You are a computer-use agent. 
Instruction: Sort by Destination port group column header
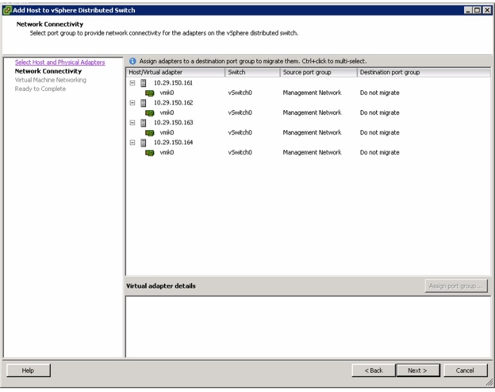424,72
